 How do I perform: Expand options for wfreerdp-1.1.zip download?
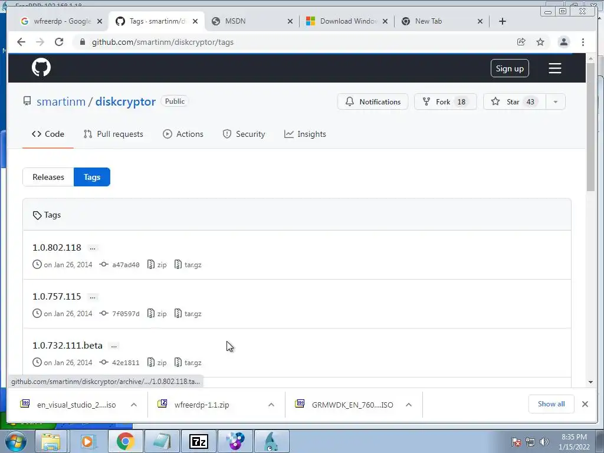click(271, 405)
